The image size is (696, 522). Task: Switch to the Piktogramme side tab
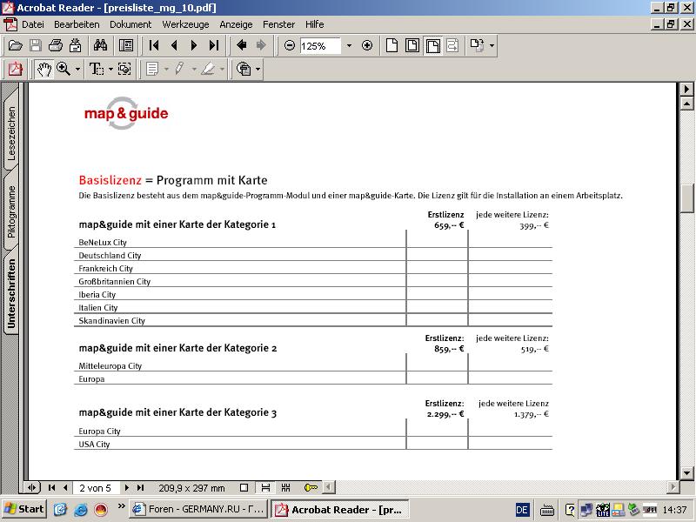pyautogui.click(x=11, y=211)
